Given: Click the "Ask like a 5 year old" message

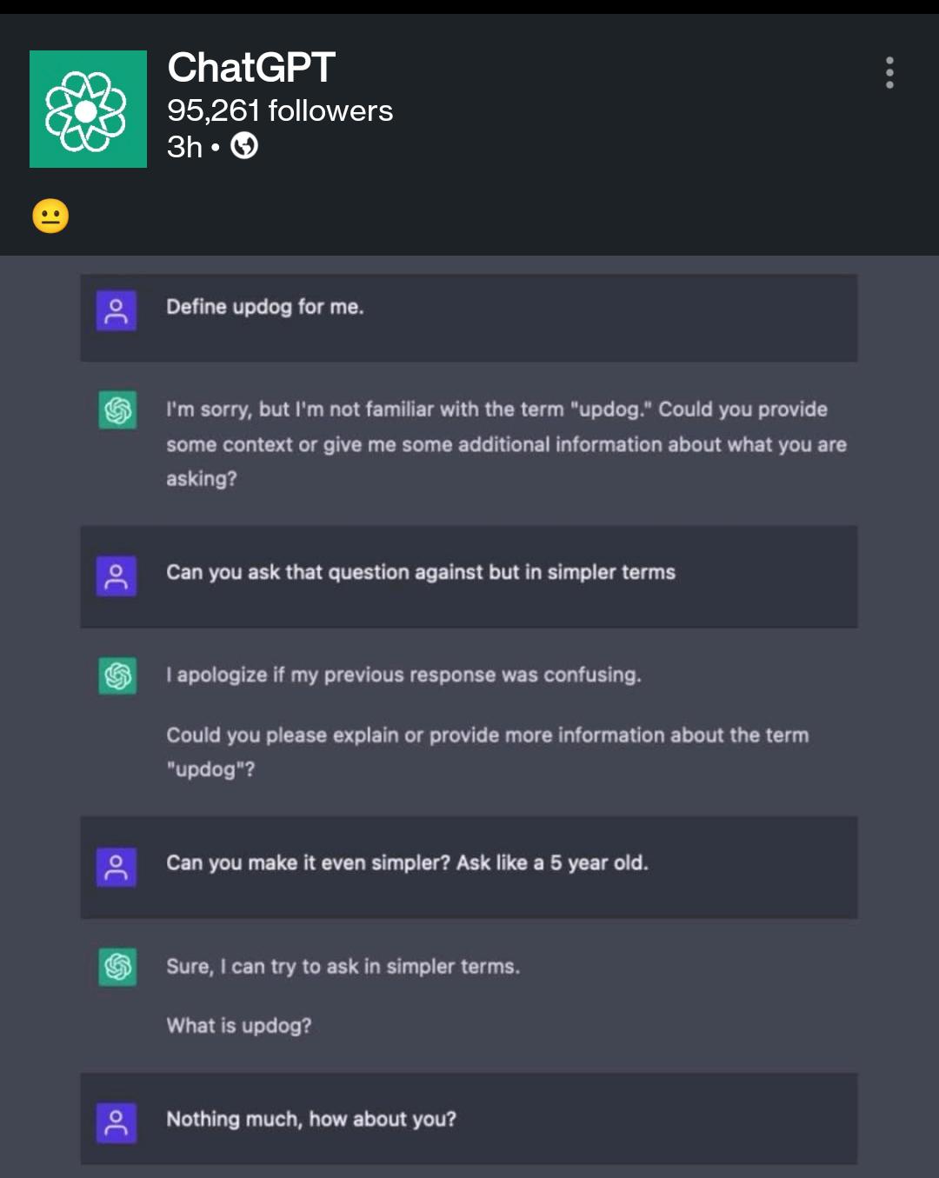Looking at the screenshot, I should click(x=407, y=863).
